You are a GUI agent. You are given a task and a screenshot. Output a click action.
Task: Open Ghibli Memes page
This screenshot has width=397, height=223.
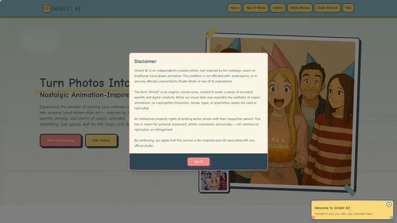[300, 8]
